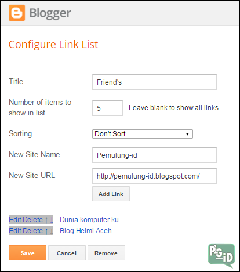Click the New Site Name field
The width and height of the screenshot is (240, 272).
pos(154,155)
